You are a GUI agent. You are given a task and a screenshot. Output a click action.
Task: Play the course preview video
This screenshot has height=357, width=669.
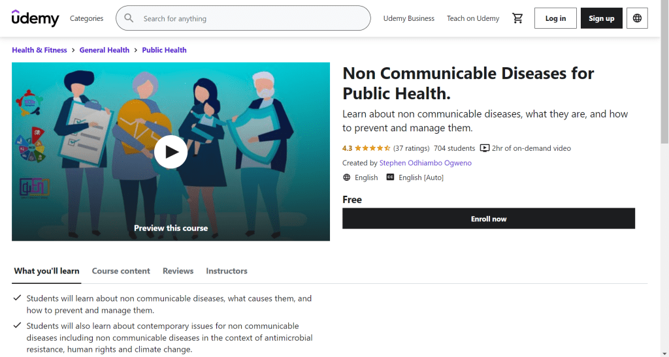click(171, 151)
